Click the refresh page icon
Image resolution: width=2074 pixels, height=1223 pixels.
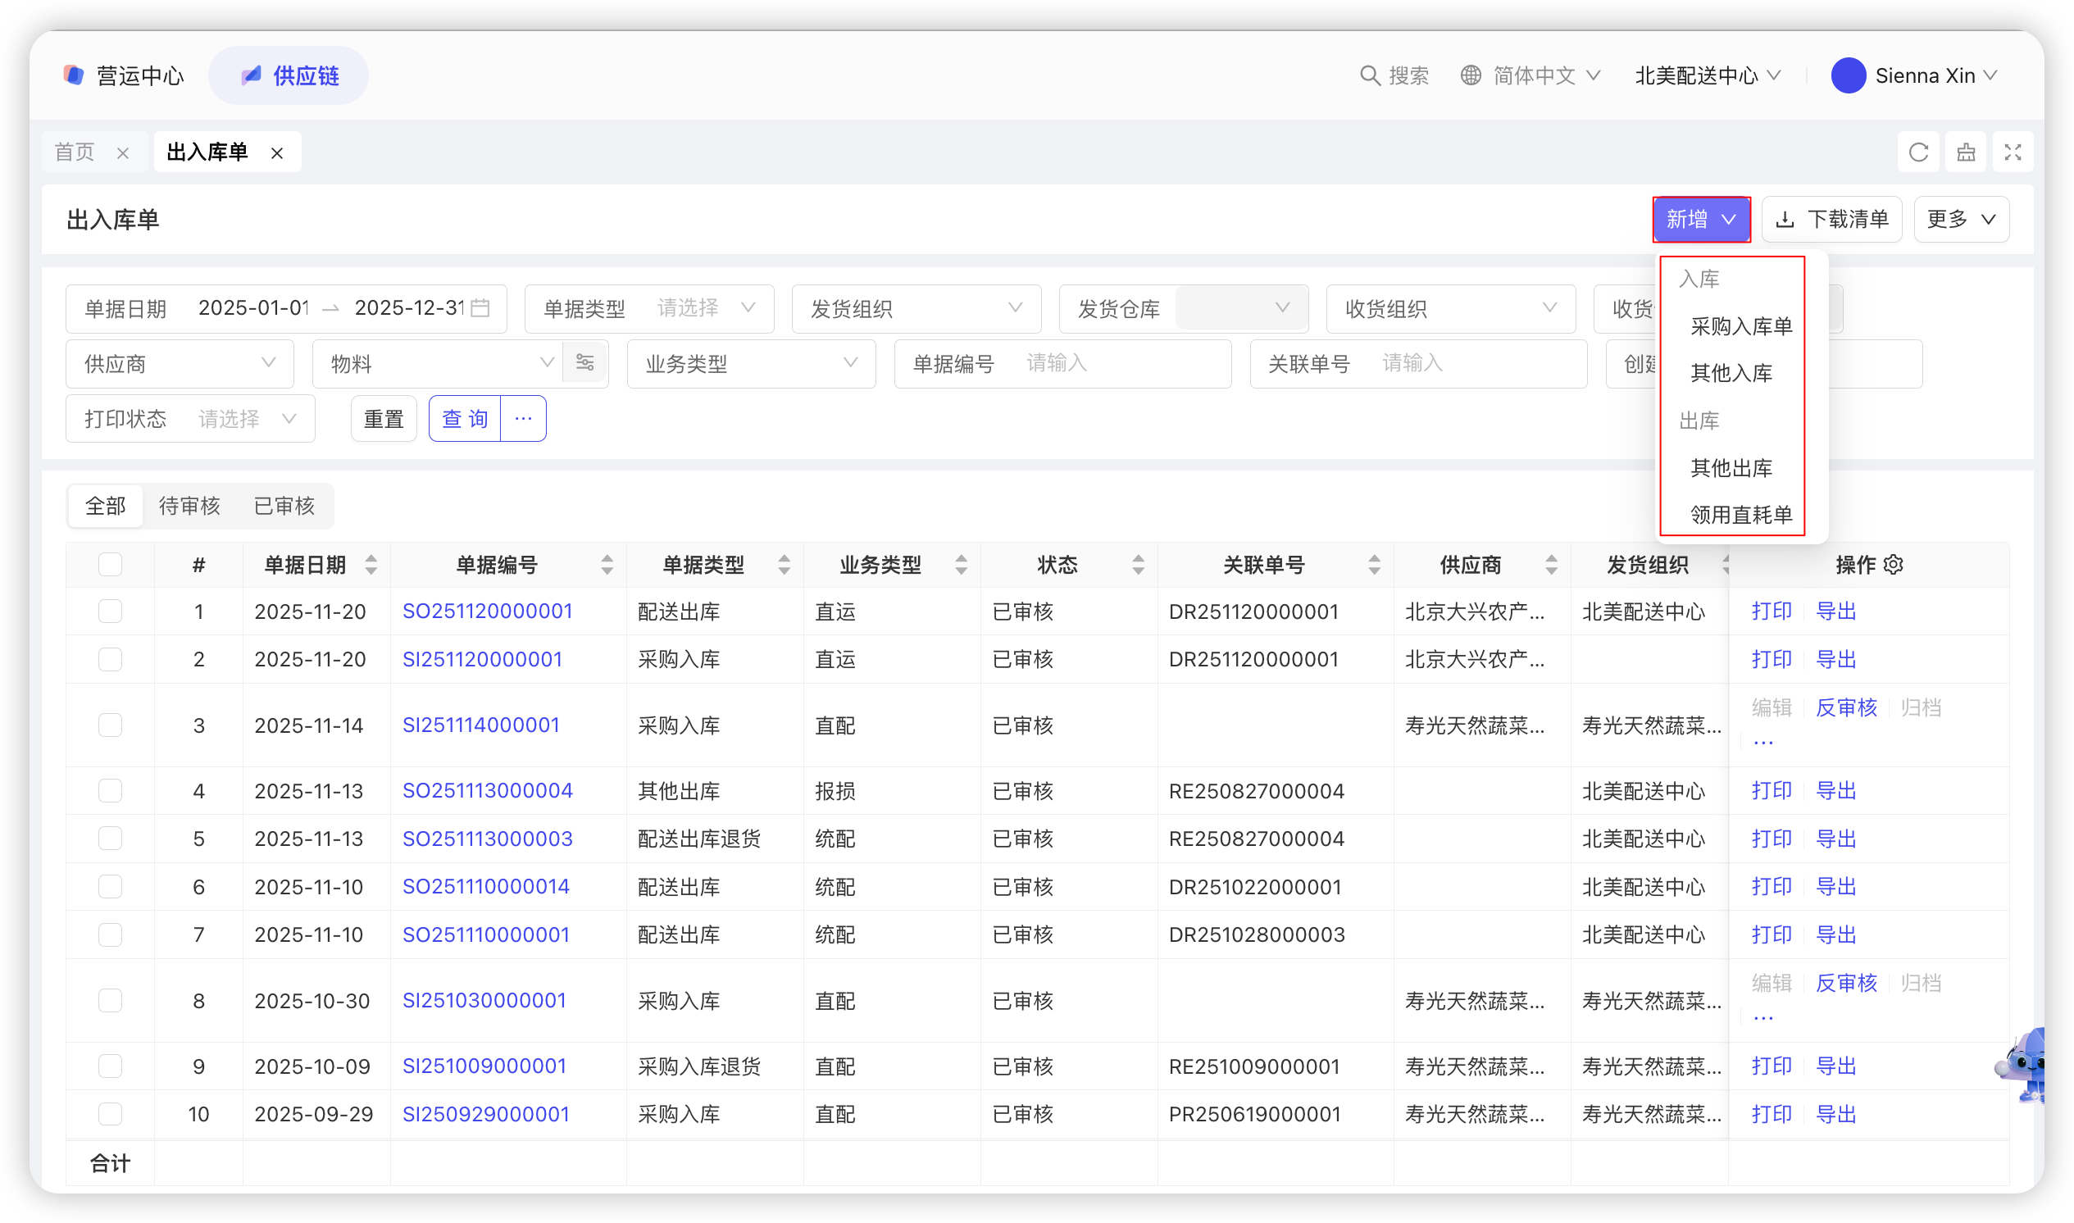1917,152
